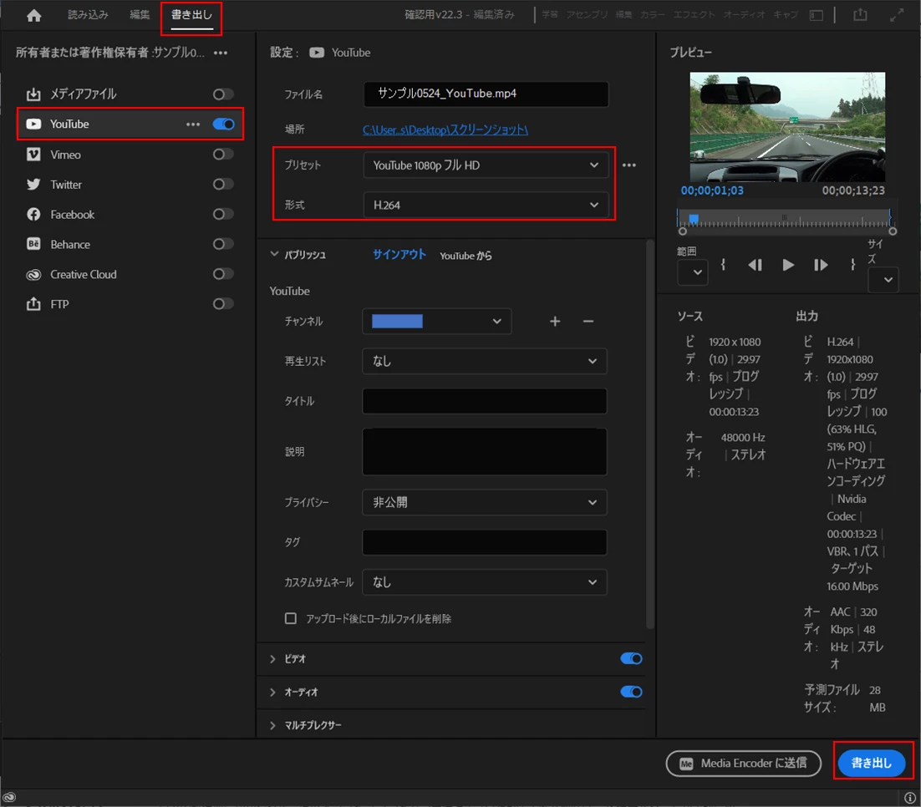Screen dimensions: 921x807
Task: Click the YouTube destination icon in list
Action: pyautogui.click(x=33, y=124)
